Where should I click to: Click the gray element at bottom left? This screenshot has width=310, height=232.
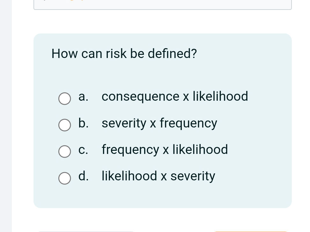(x=86, y=231)
